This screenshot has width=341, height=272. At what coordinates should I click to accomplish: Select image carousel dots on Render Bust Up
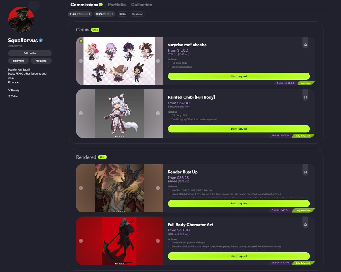click(119, 211)
